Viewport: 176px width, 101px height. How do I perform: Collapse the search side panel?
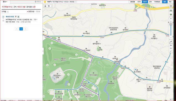pos(43,51)
